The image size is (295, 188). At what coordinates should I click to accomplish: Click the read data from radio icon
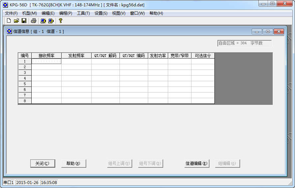click(43, 21)
